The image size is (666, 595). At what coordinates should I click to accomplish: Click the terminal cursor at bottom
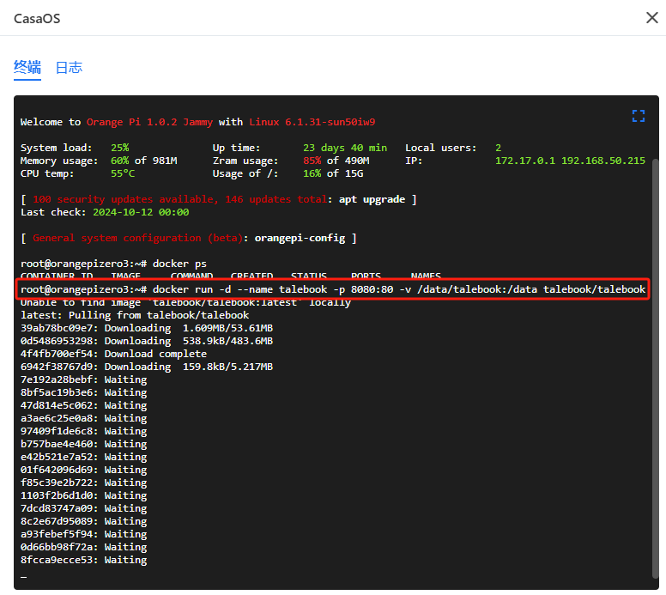tap(23, 577)
